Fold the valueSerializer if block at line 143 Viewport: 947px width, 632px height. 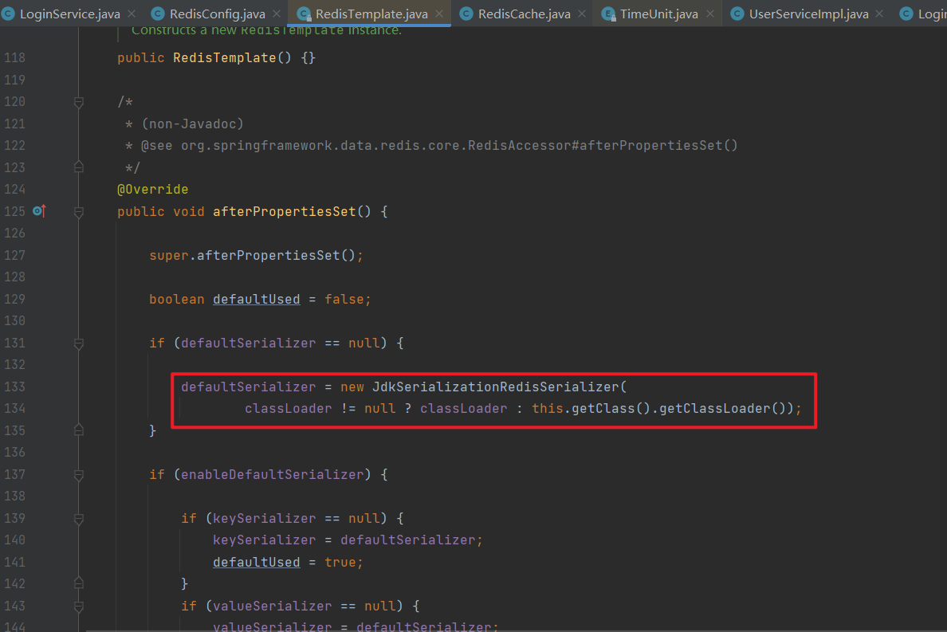point(78,606)
